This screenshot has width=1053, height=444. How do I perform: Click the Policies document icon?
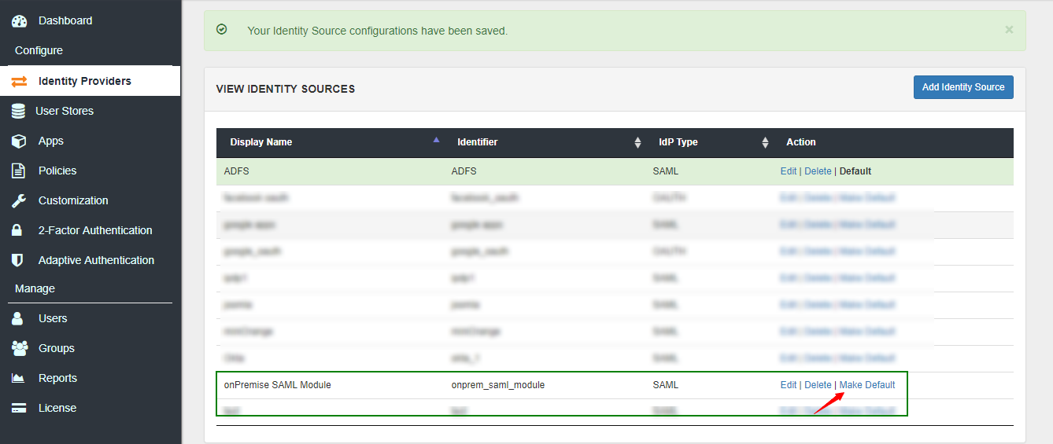(18, 171)
